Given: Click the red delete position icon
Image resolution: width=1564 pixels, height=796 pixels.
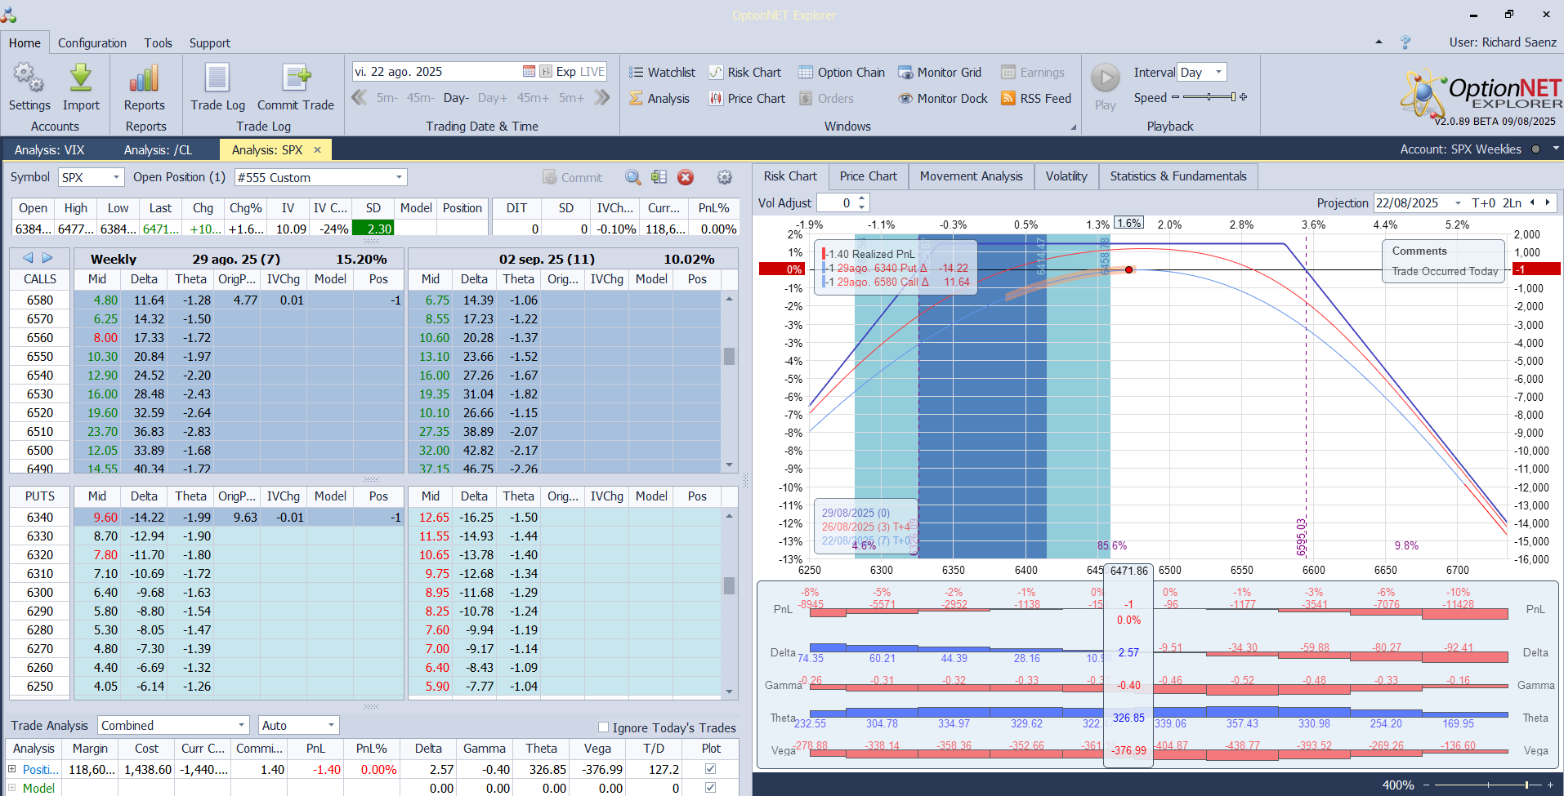Looking at the screenshot, I should 686,177.
